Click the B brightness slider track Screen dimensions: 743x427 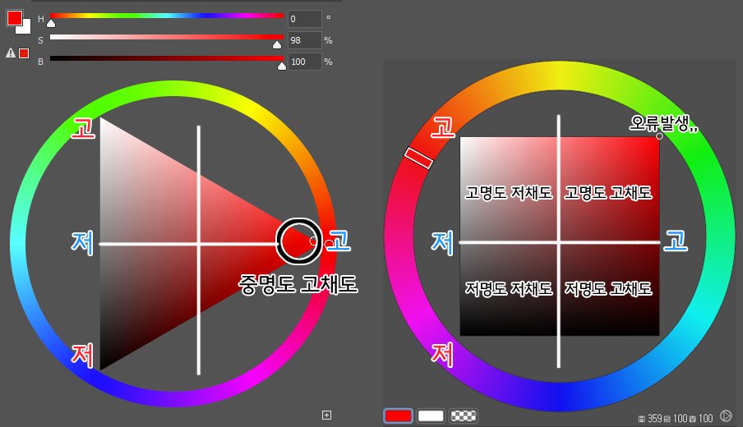pos(167,58)
